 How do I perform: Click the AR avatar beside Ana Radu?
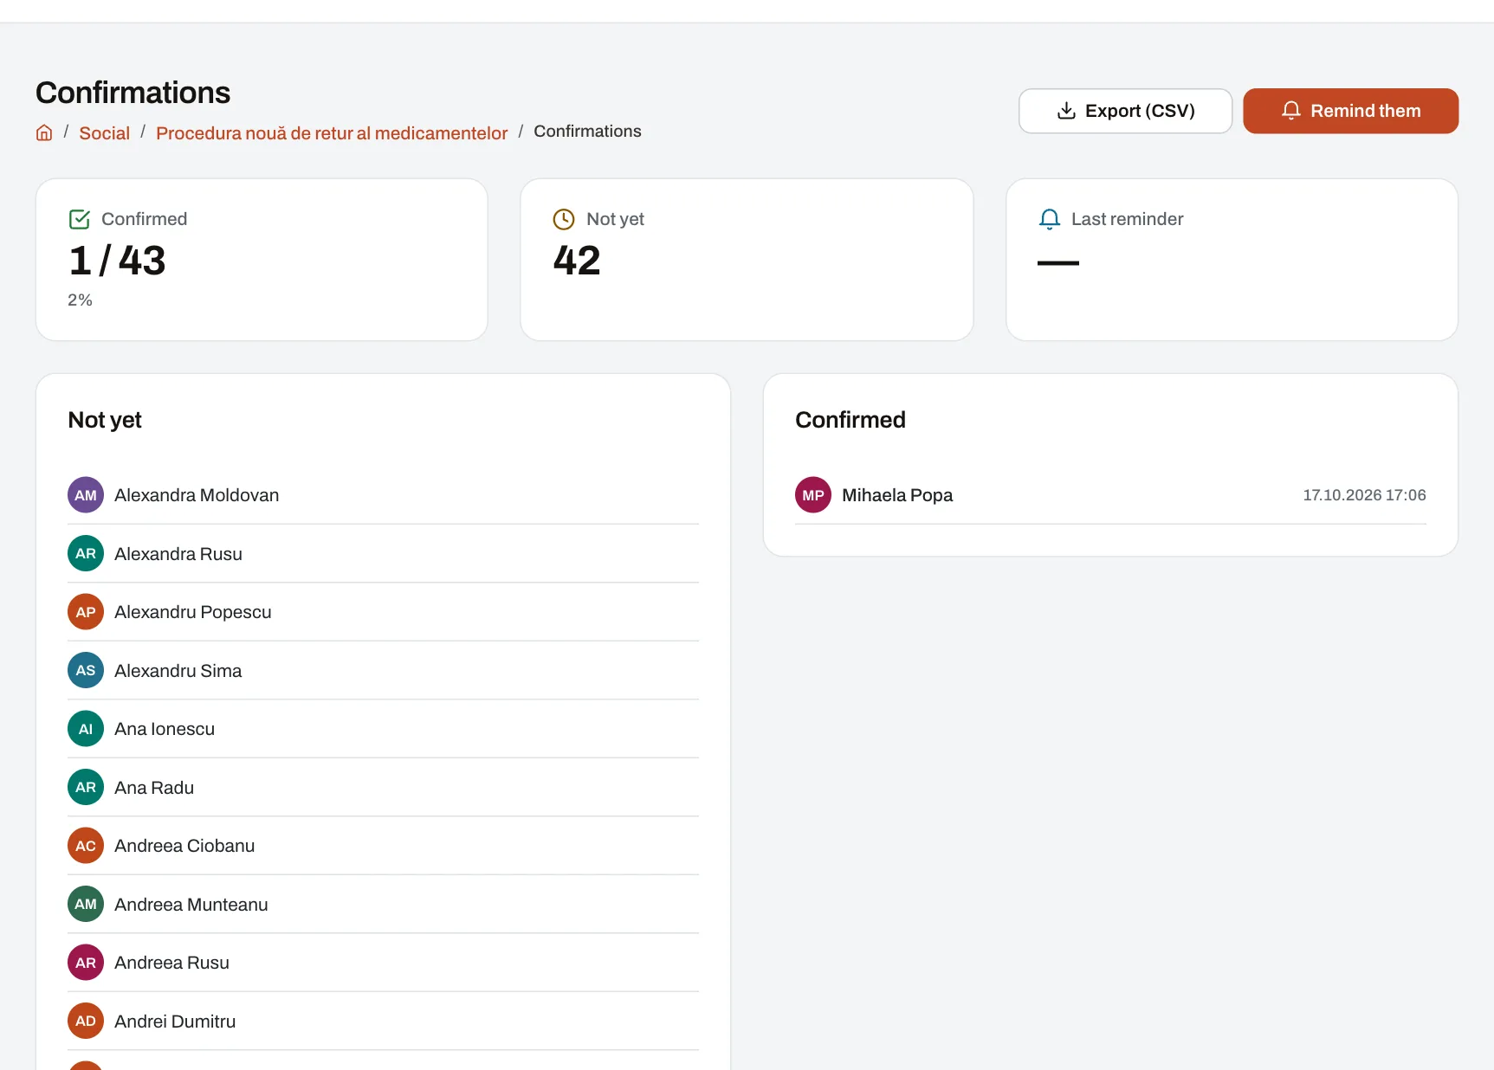coord(86,787)
